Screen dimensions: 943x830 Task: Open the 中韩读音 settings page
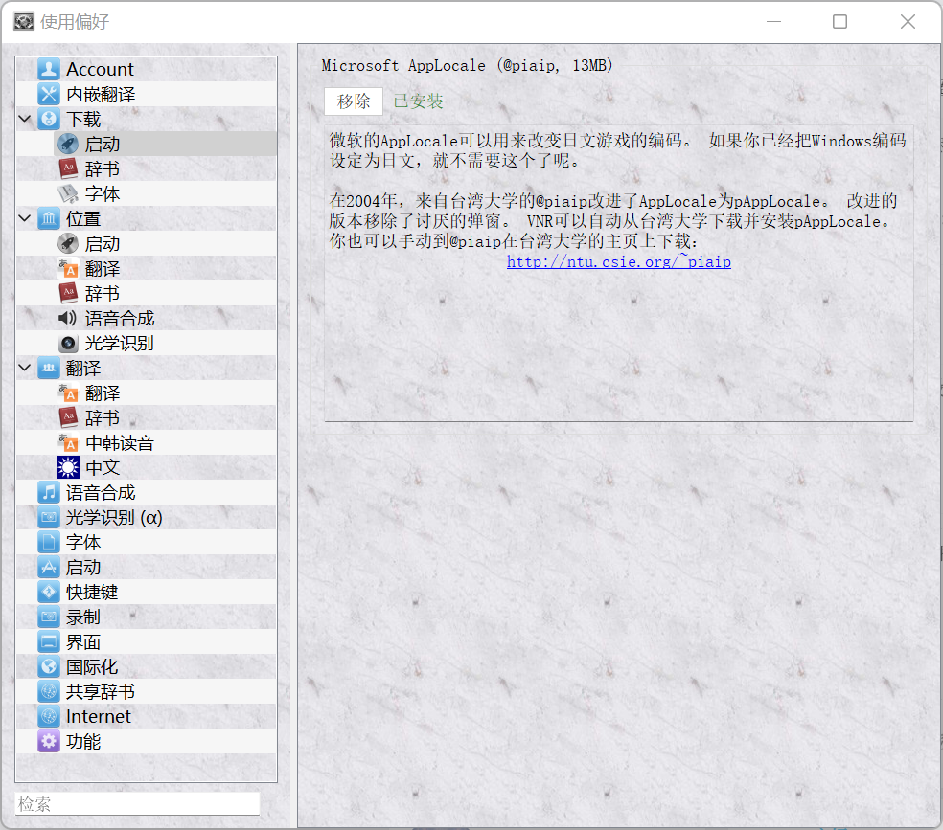coord(119,442)
